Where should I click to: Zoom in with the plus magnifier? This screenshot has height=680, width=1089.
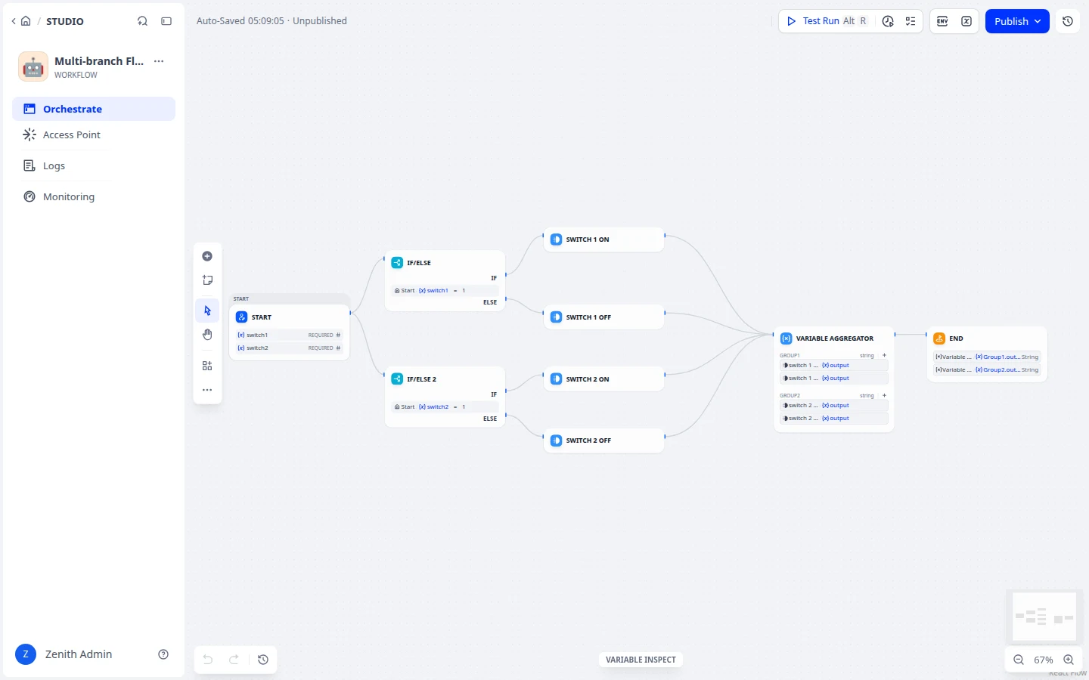1069,660
